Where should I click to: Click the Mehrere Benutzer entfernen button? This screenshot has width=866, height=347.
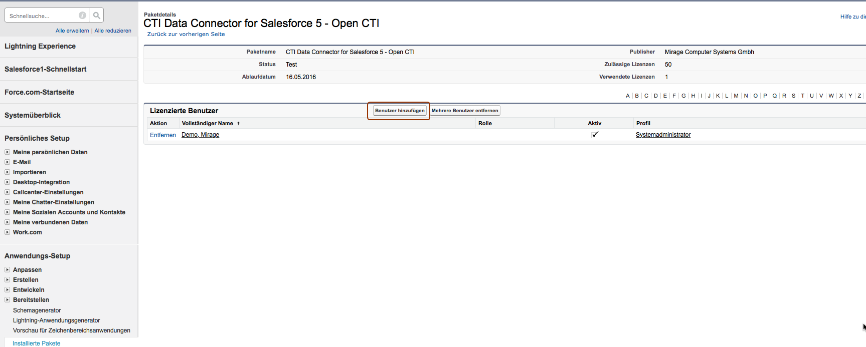465,111
